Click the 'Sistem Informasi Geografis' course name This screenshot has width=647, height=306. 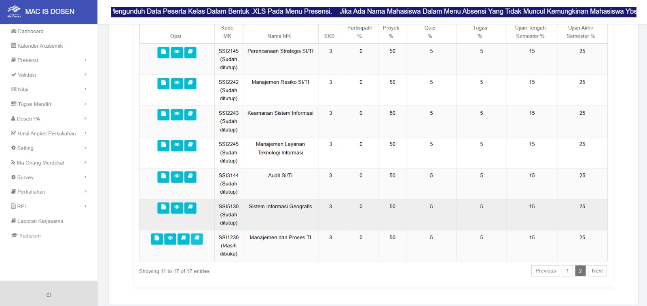(x=280, y=207)
